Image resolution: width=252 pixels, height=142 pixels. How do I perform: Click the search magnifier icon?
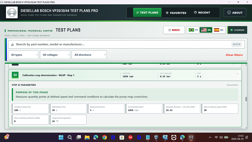coord(12,45)
